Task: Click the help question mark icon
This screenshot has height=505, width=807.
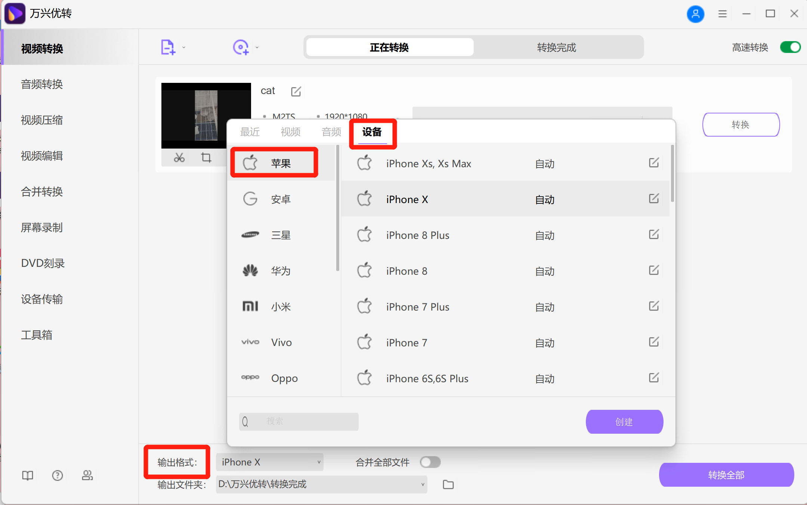Action: tap(58, 475)
